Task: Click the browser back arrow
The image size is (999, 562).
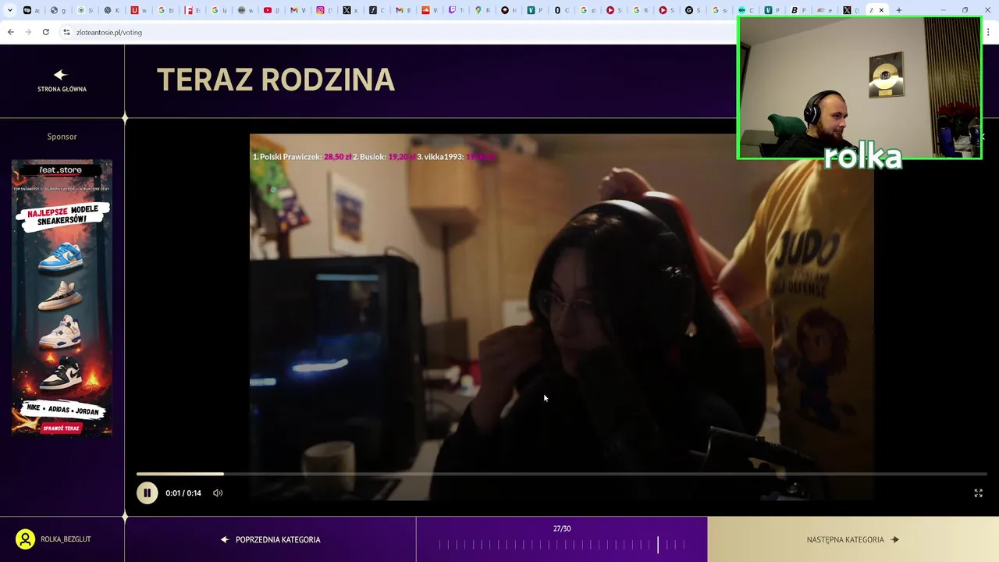Action: pyautogui.click(x=10, y=32)
